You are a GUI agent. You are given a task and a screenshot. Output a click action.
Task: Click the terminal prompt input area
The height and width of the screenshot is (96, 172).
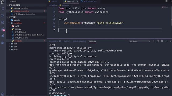click(x=69, y=95)
